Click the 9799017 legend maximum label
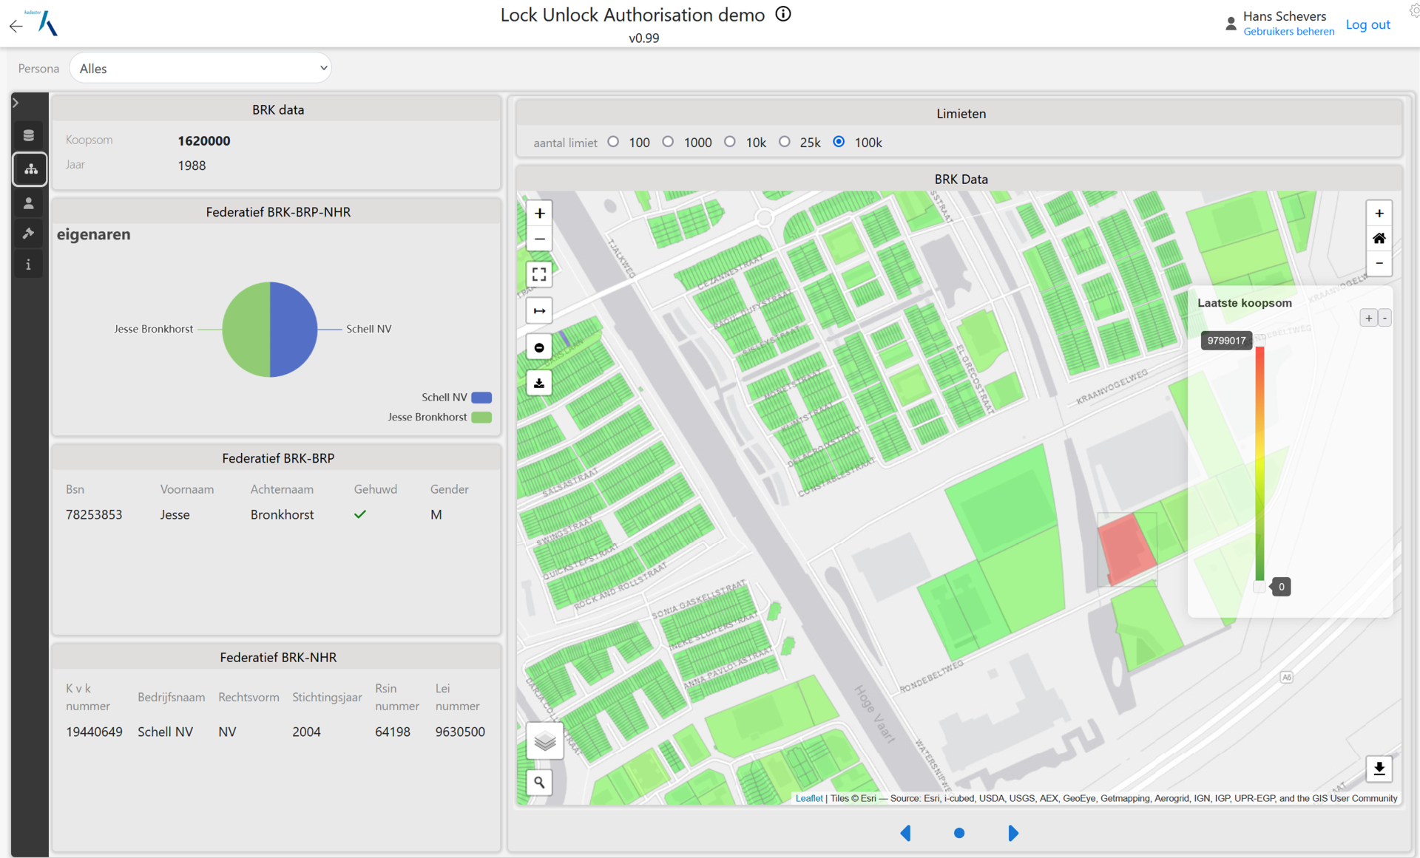The height and width of the screenshot is (858, 1420). tap(1226, 341)
